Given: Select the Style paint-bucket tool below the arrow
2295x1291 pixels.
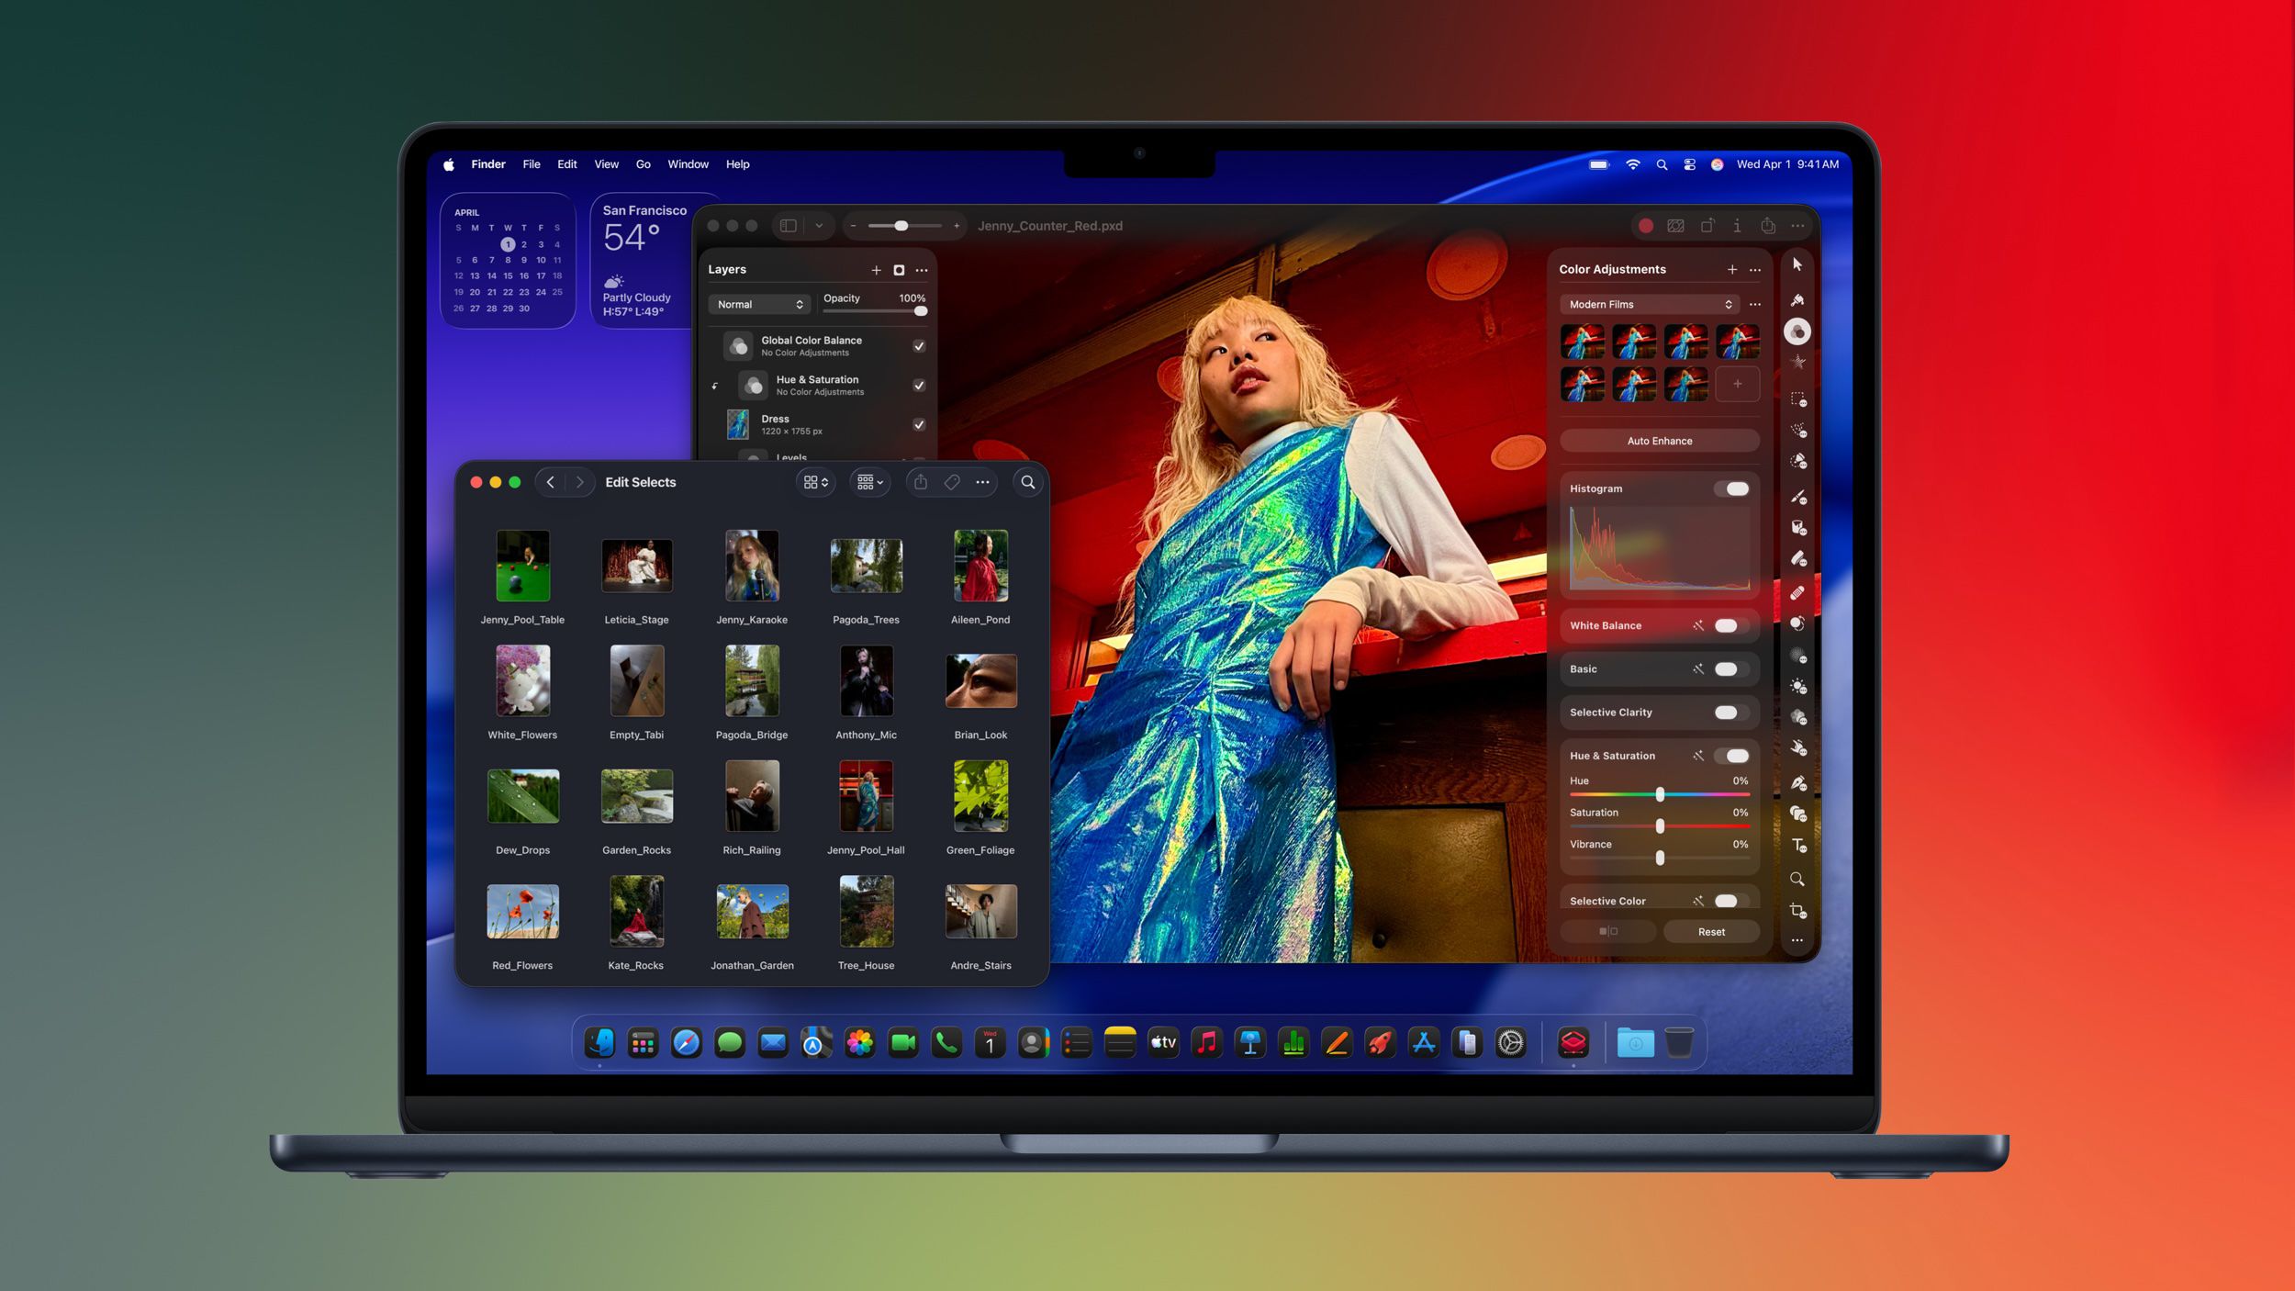Looking at the screenshot, I should 1797,299.
